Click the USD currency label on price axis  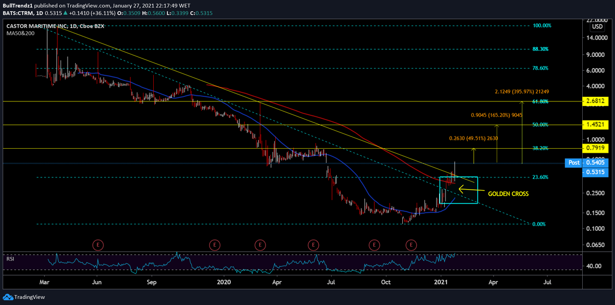pos(597,27)
